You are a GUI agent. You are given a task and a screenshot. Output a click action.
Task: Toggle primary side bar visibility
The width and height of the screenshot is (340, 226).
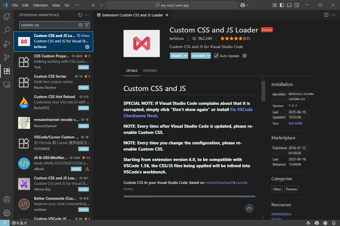(282, 5)
